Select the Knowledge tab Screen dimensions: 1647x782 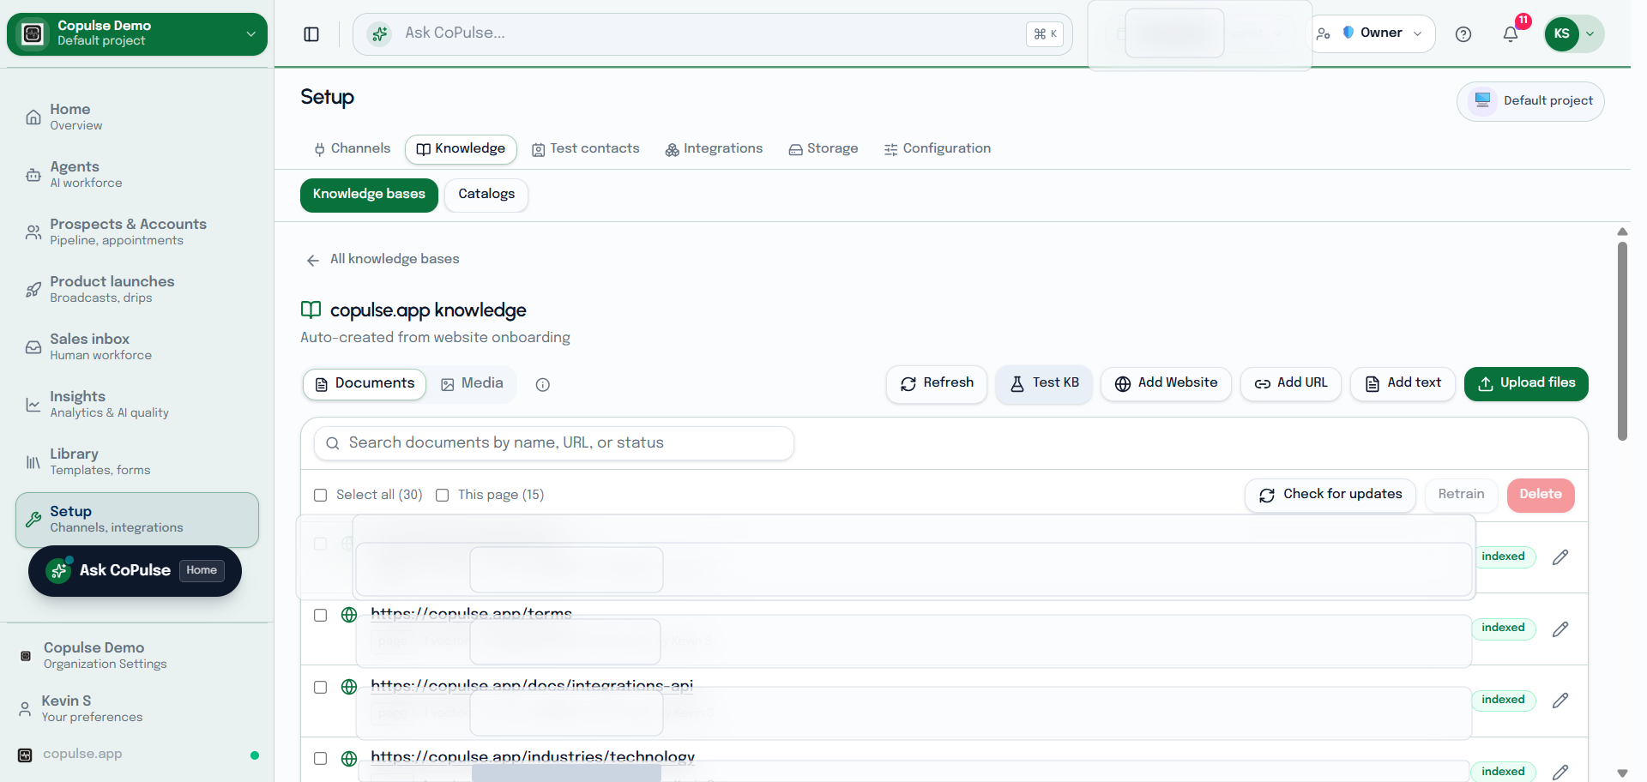click(461, 148)
